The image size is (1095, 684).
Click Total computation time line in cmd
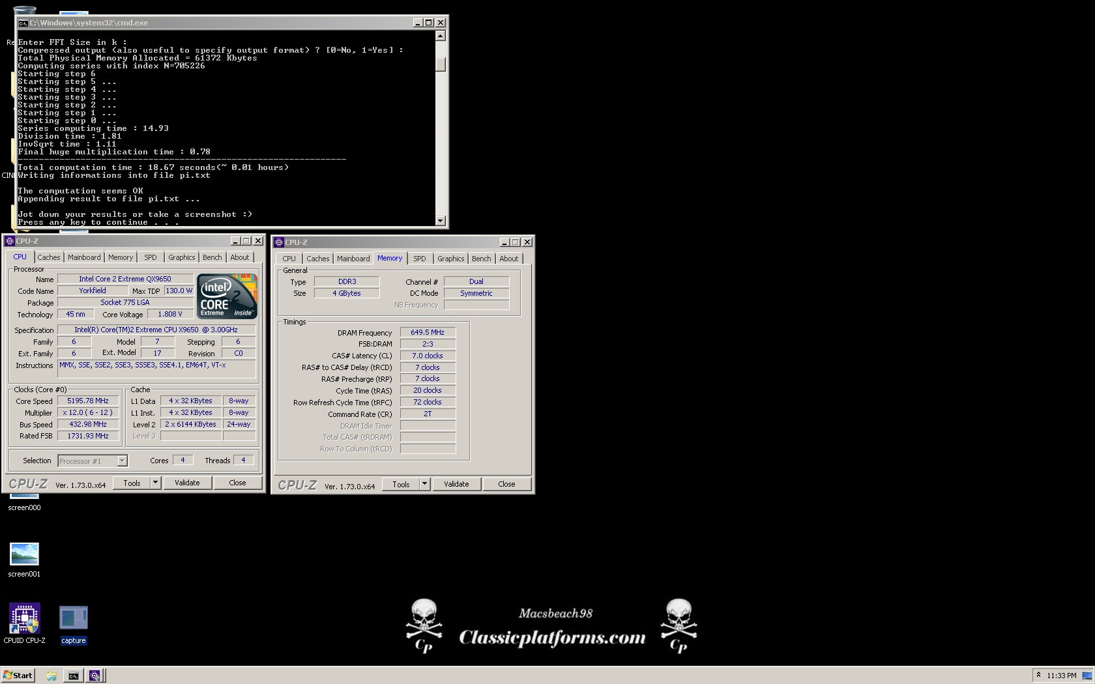(x=153, y=167)
